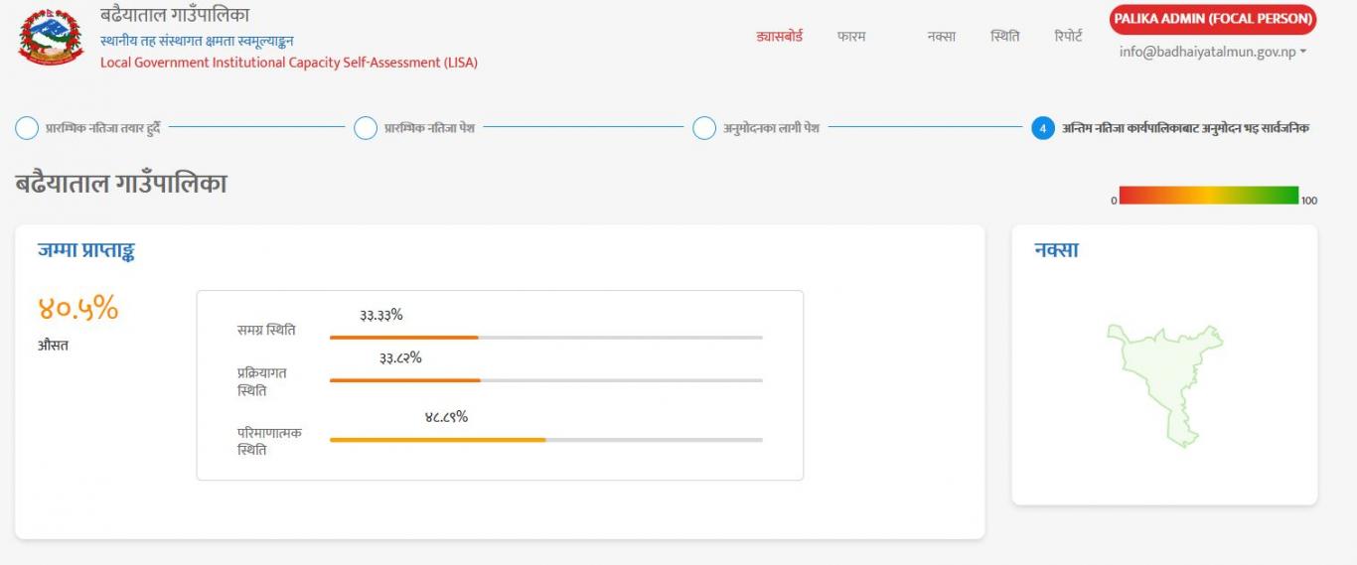Click the प्रारम्भिक नतिजा पेश step circle
Screen dimensions: 1357x565
pos(366,128)
